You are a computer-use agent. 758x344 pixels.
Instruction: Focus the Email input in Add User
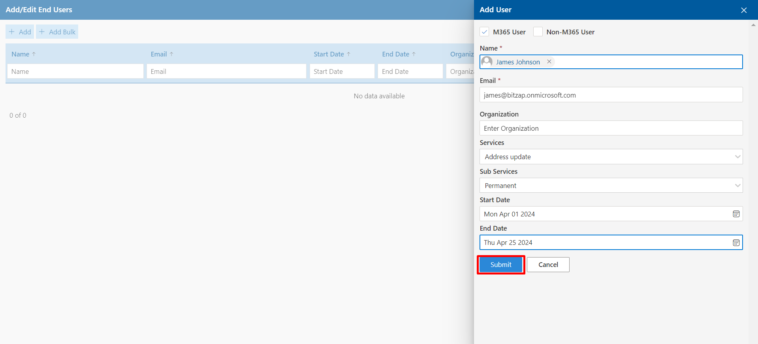[611, 95]
